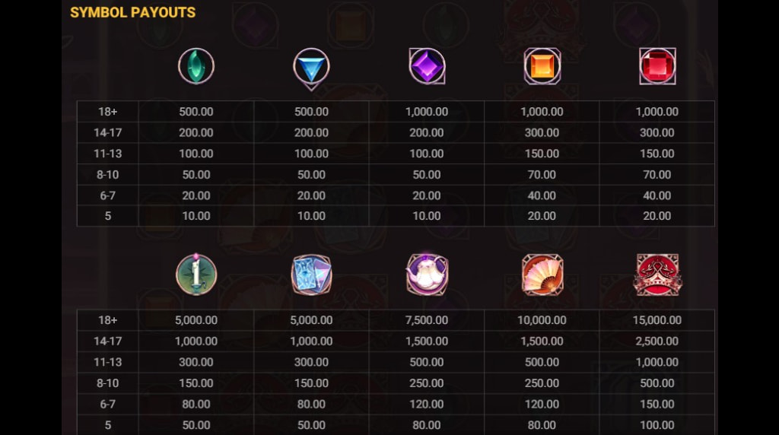Screen dimensions: 779x435
Task: Click the 15,000.00 top payout value
Action: (x=657, y=320)
